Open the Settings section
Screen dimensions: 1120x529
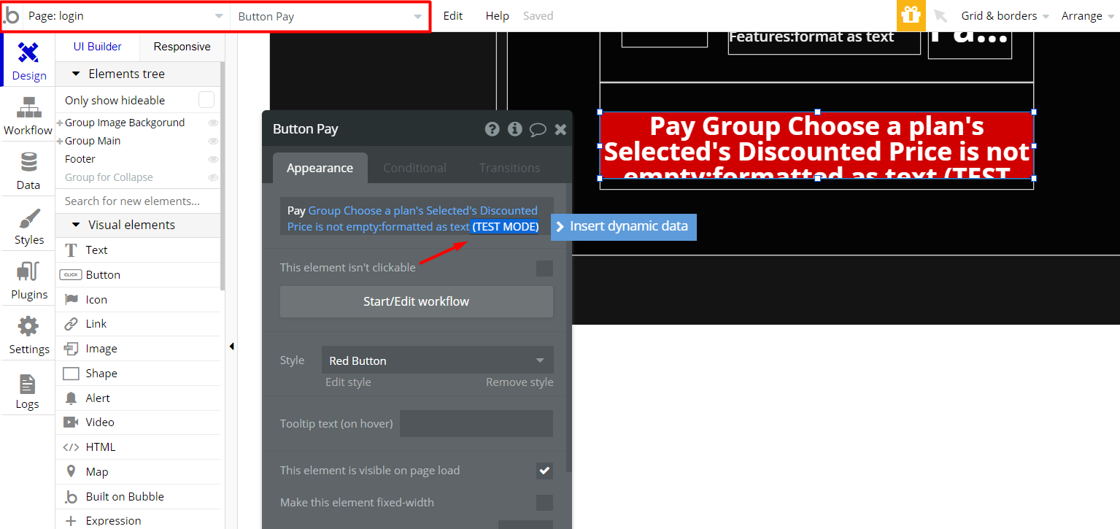[28, 335]
